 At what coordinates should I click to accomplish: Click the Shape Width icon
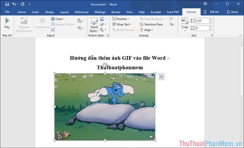click(192, 28)
